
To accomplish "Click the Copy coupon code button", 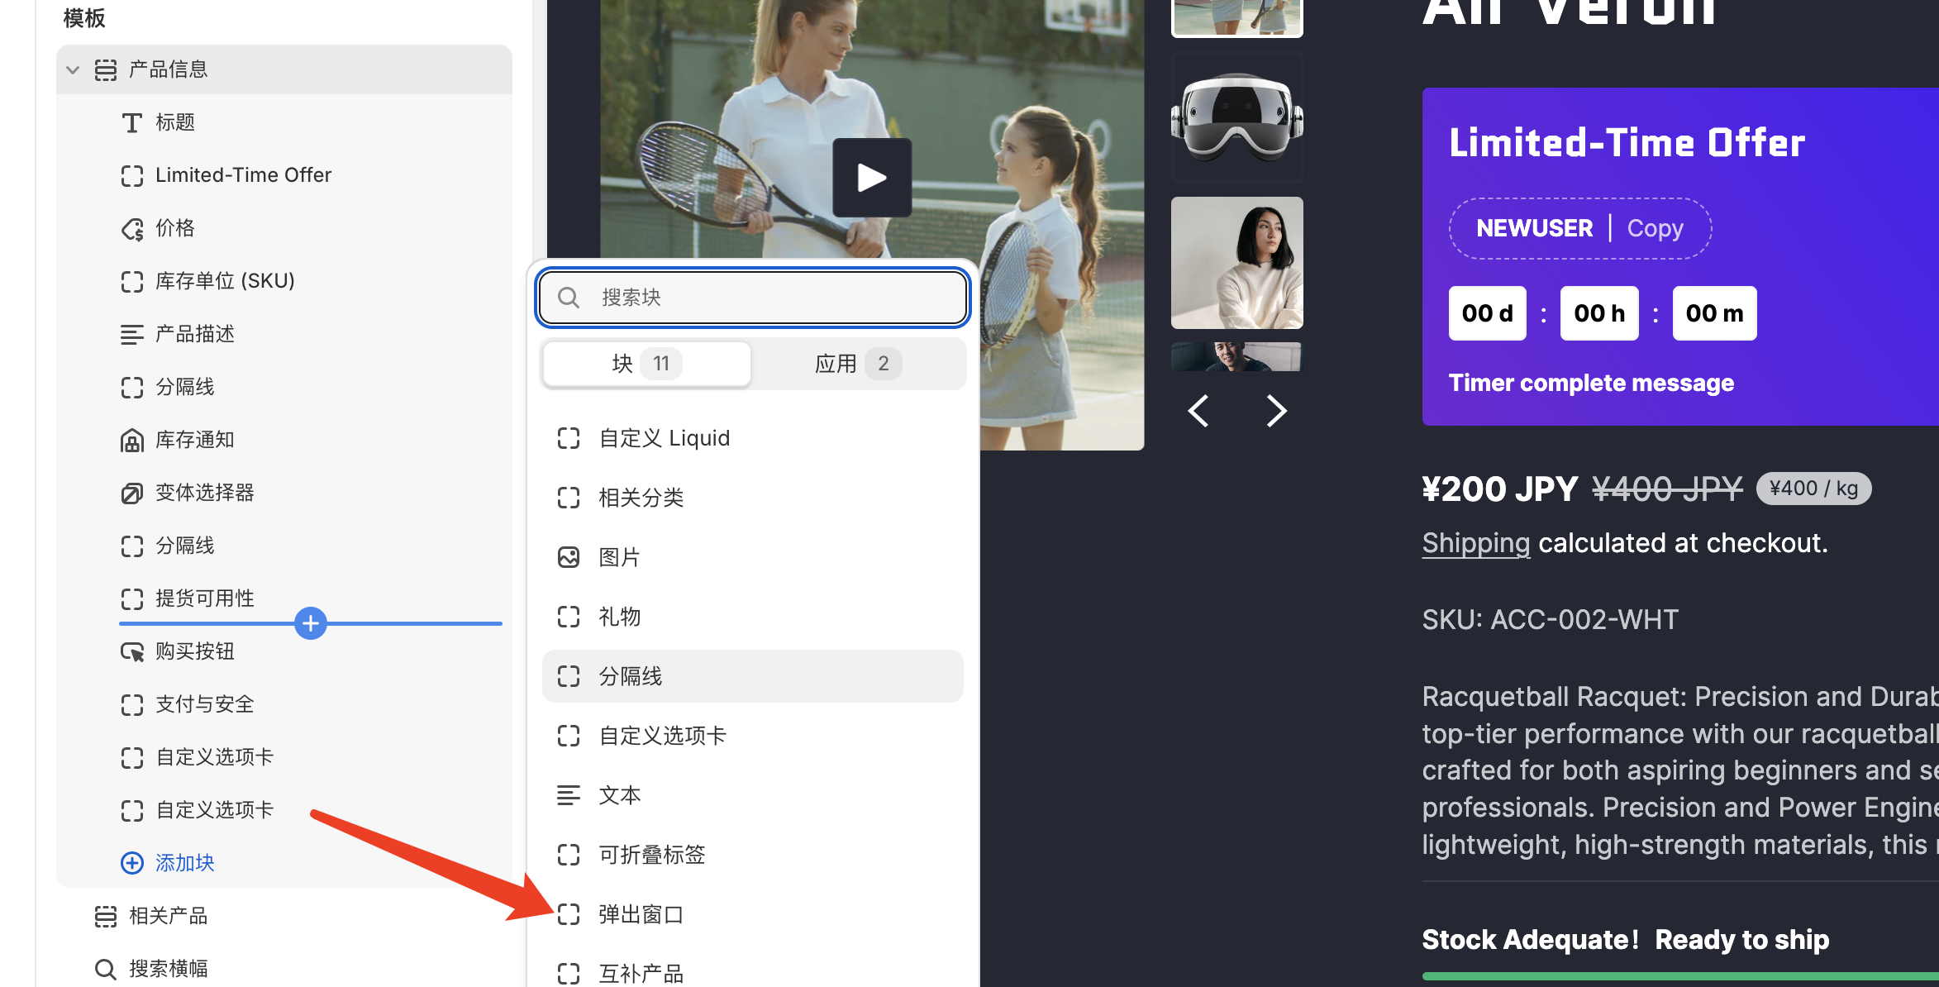I will click(x=1655, y=228).
